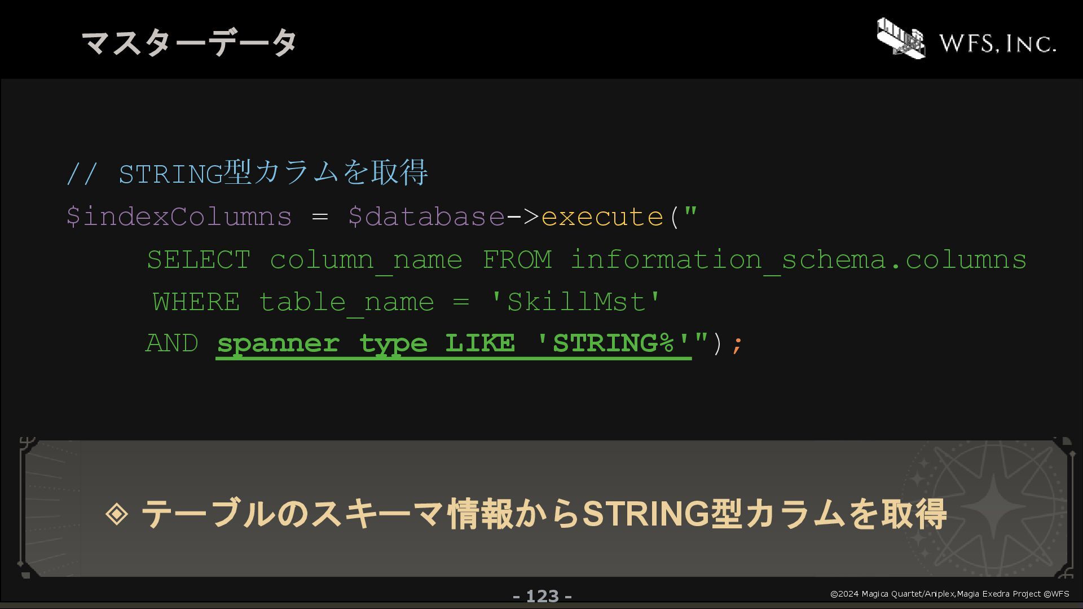Click the WFS, INC. company name text
The height and width of the screenshot is (609, 1083).
point(997,43)
